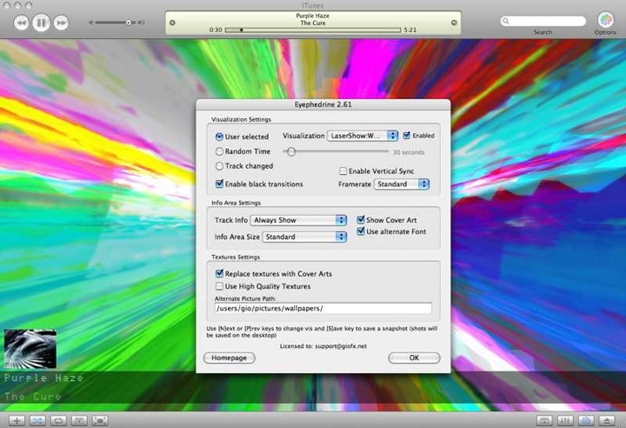The height and width of the screenshot is (428, 626).
Task: Select the Track changed radio button
Action: point(219,166)
